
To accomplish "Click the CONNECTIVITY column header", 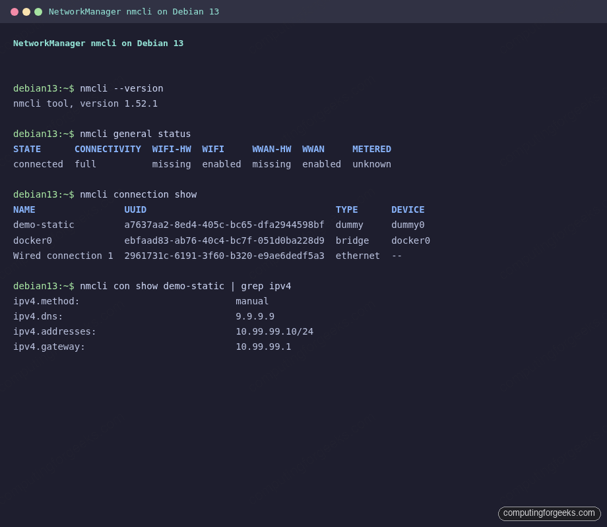I will (x=108, y=149).
